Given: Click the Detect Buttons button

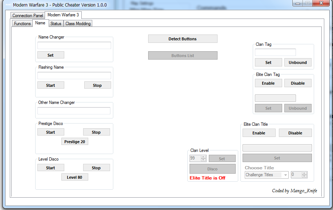Looking at the screenshot, I should (x=183, y=39).
